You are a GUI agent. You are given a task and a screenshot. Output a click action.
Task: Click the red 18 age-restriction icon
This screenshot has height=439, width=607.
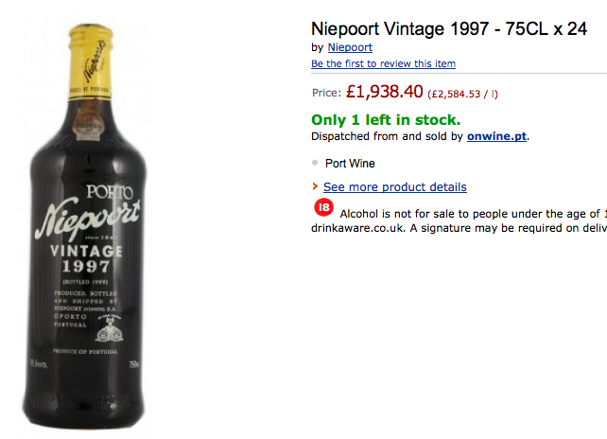[x=324, y=208]
